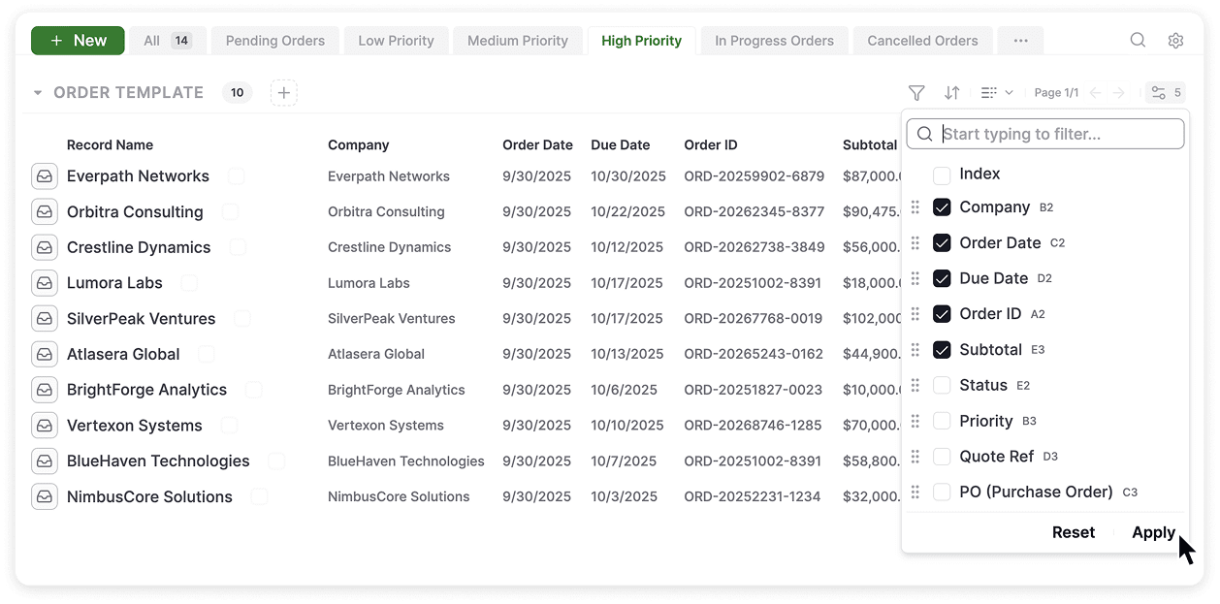
Task: Uncheck the Company column checkbox
Action: [942, 207]
